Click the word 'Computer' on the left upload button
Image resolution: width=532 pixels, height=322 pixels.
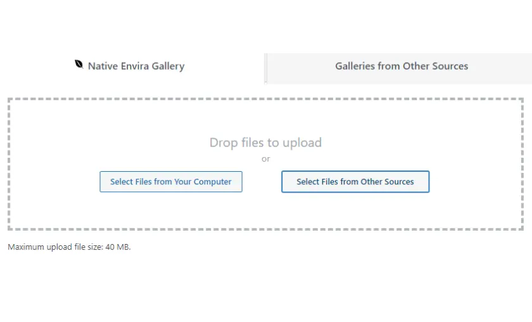click(x=212, y=182)
